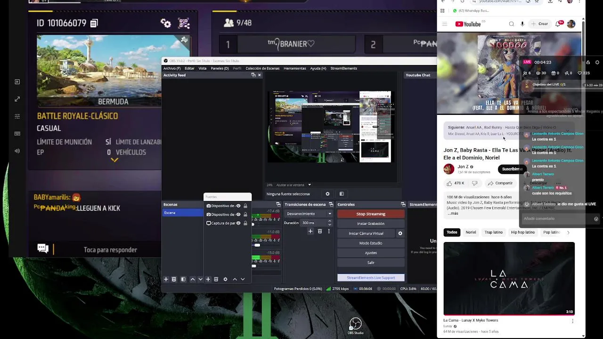
Task: Adjust second audio mixer volume slider
Action: (x=257, y=245)
